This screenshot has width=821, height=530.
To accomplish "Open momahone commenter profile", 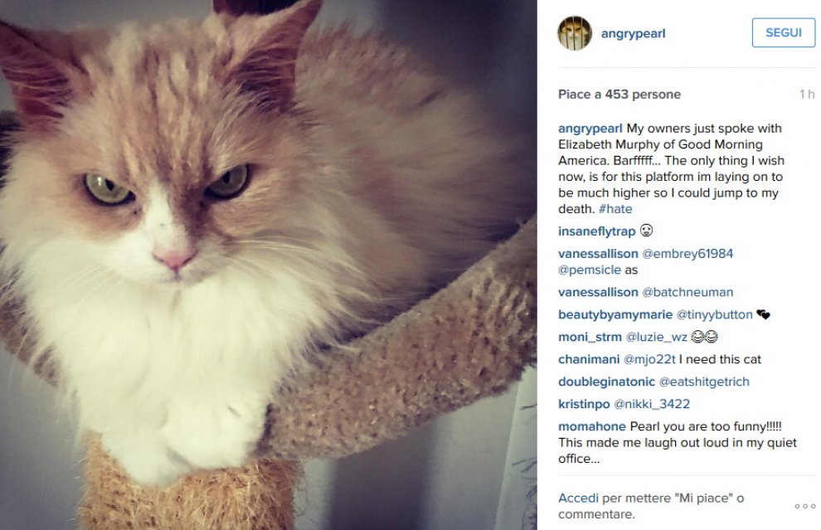I will pyautogui.click(x=591, y=426).
